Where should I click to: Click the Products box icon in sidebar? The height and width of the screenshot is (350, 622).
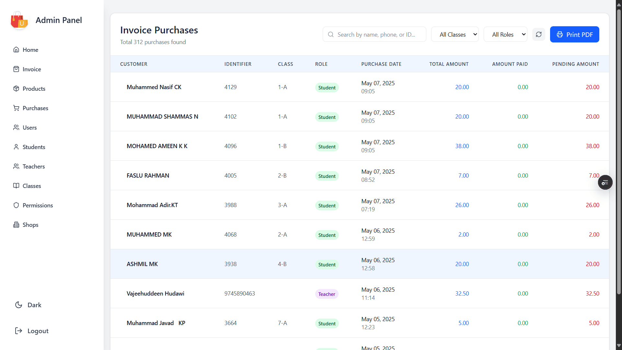[16, 88]
